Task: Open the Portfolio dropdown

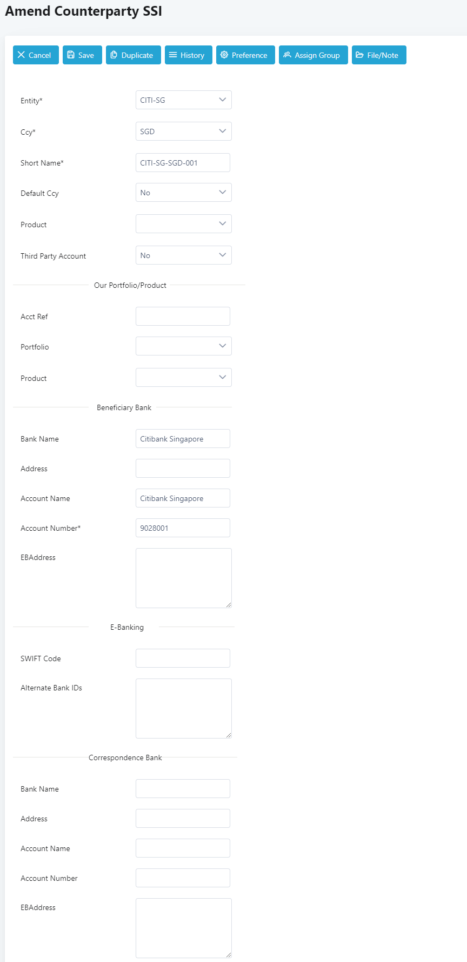Action: click(183, 346)
